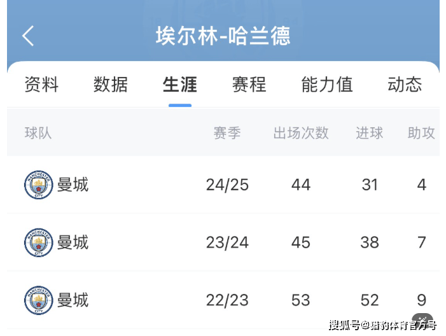Switch to the 数据 tab

coord(111,85)
